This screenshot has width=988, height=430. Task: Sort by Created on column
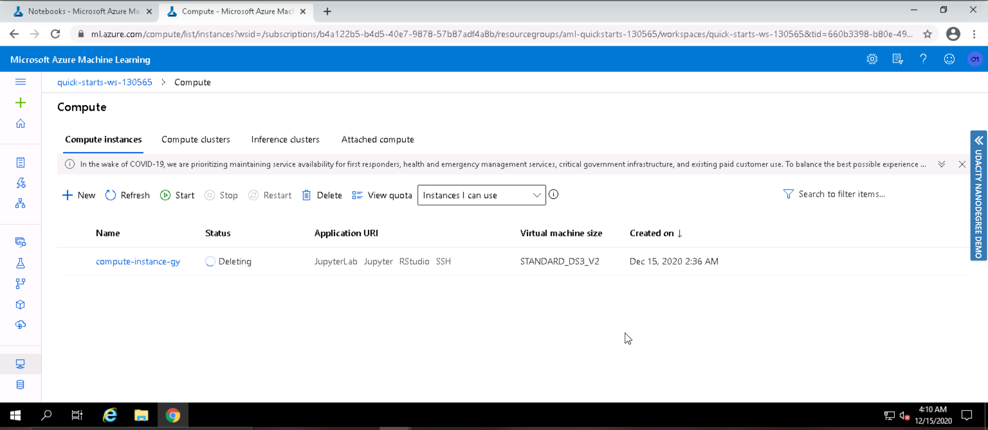pyautogui.click(x=656, y=233)
